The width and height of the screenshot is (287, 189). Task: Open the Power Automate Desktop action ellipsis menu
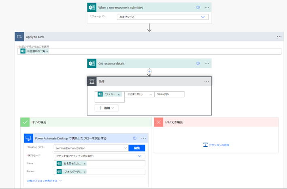(143, 138)
